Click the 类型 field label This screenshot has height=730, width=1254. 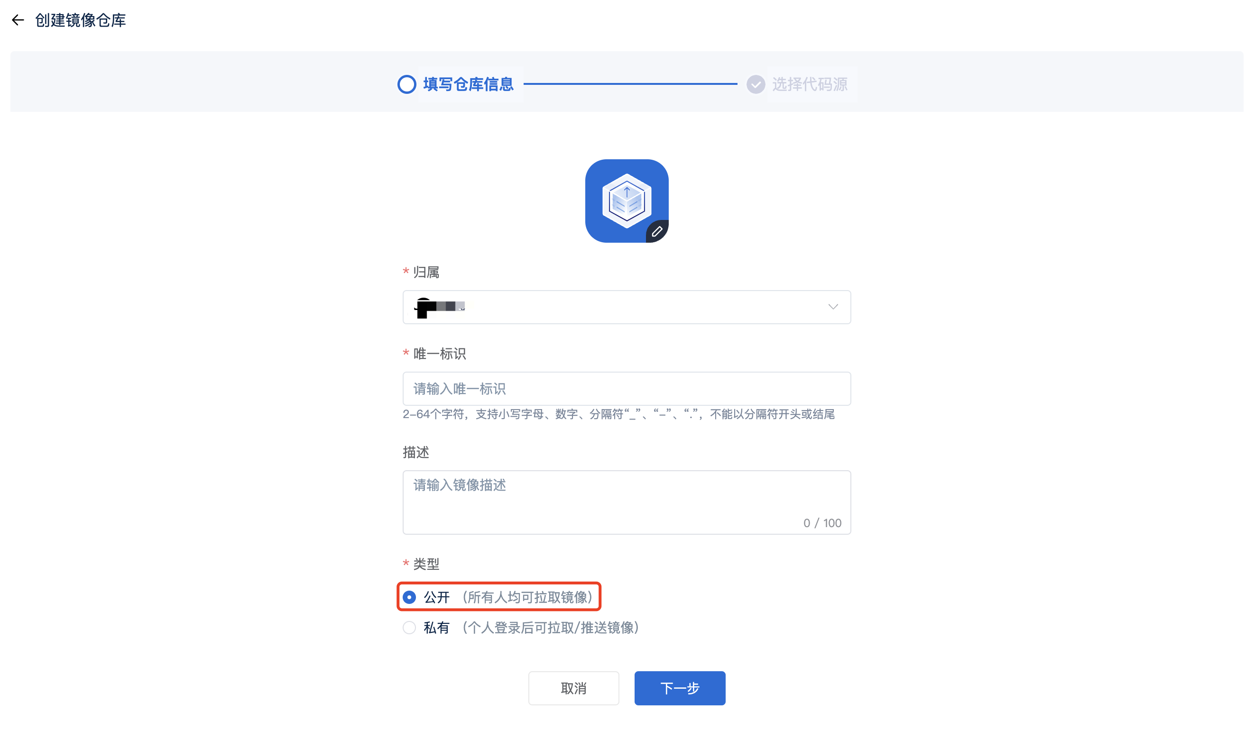426,564
